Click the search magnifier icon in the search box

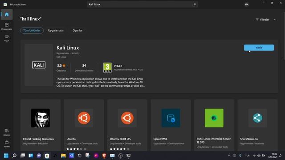[195, 4]
